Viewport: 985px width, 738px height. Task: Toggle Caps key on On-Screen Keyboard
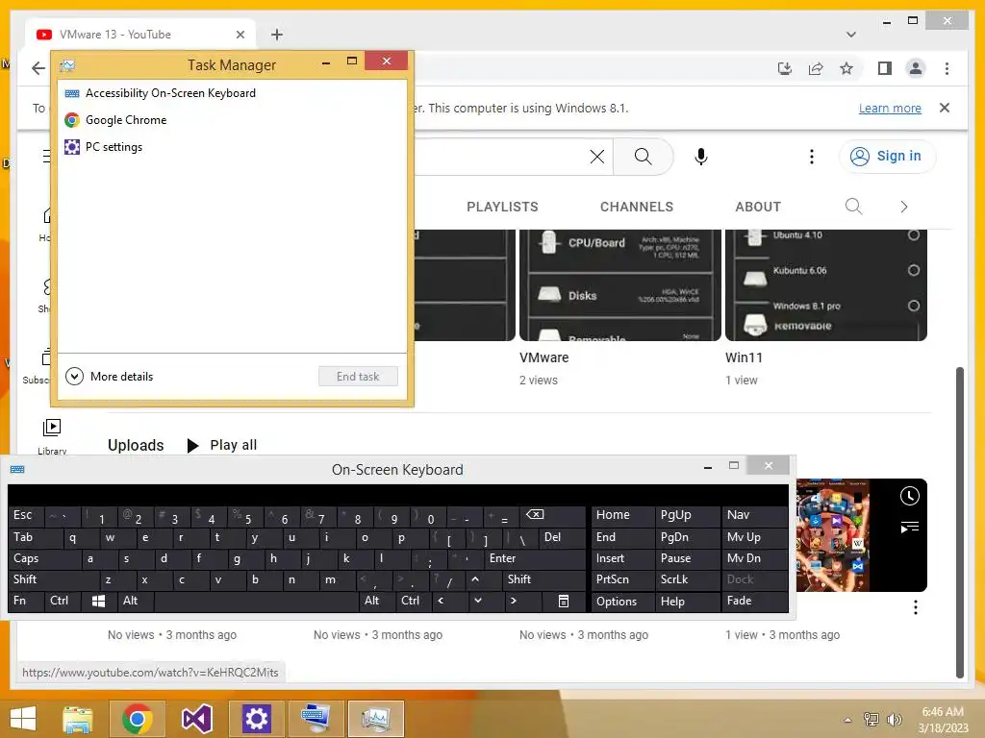pos(44,558)
